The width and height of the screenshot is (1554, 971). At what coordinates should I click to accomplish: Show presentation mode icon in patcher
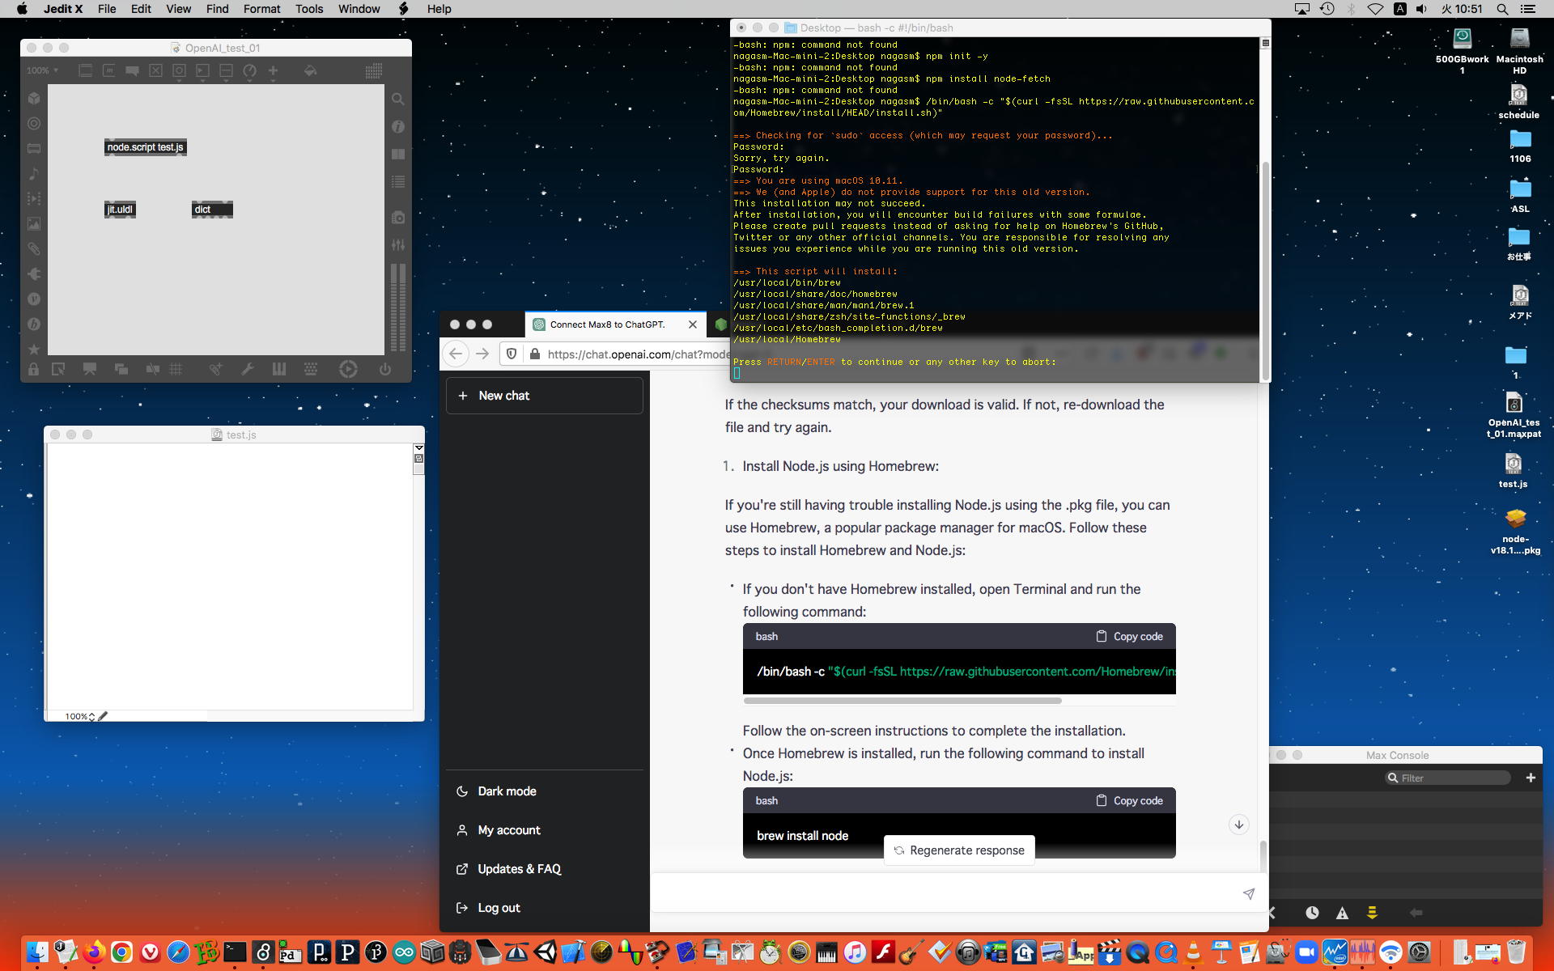[90, 370]
